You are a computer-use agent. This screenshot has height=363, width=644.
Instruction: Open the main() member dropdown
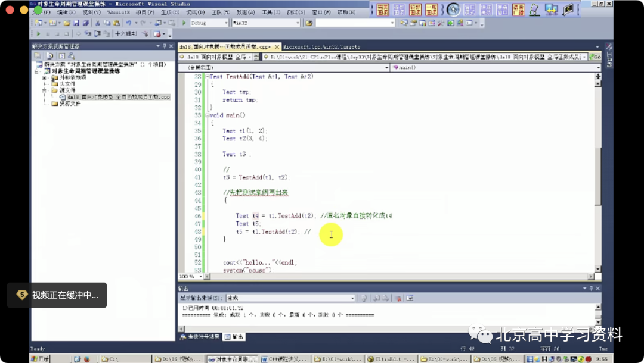pyautogui.click(x=496, y=68)
